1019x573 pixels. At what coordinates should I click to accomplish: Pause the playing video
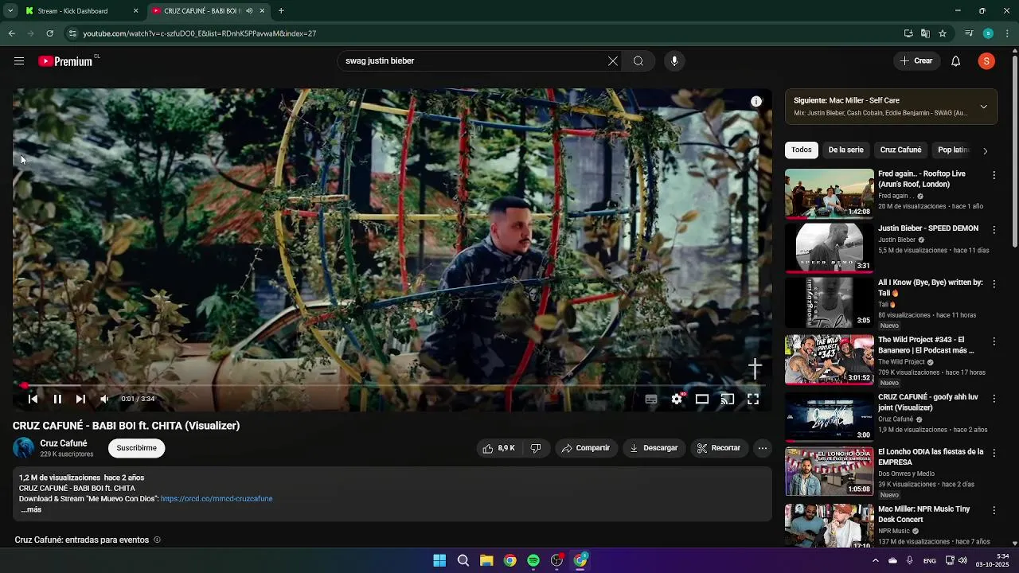coord(57,399)
